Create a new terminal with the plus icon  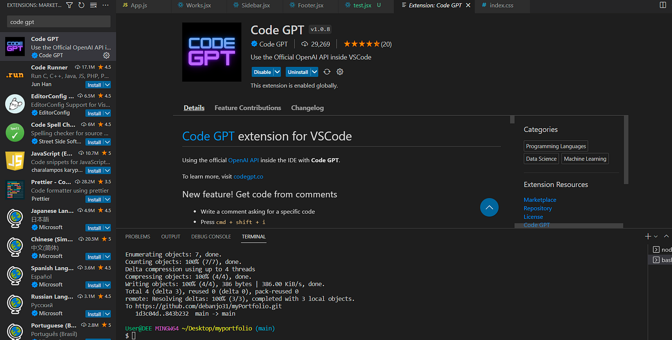(648, 236)
